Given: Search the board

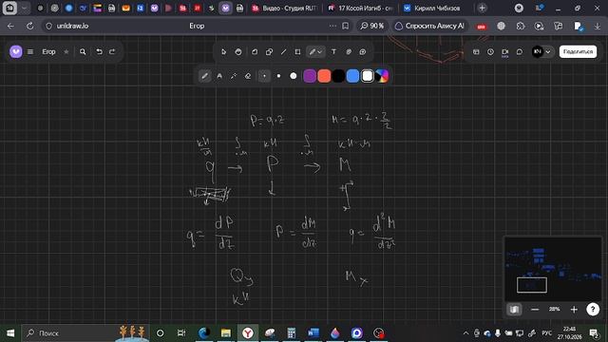Looking at the screenshot, I should (x=83, y=51).
